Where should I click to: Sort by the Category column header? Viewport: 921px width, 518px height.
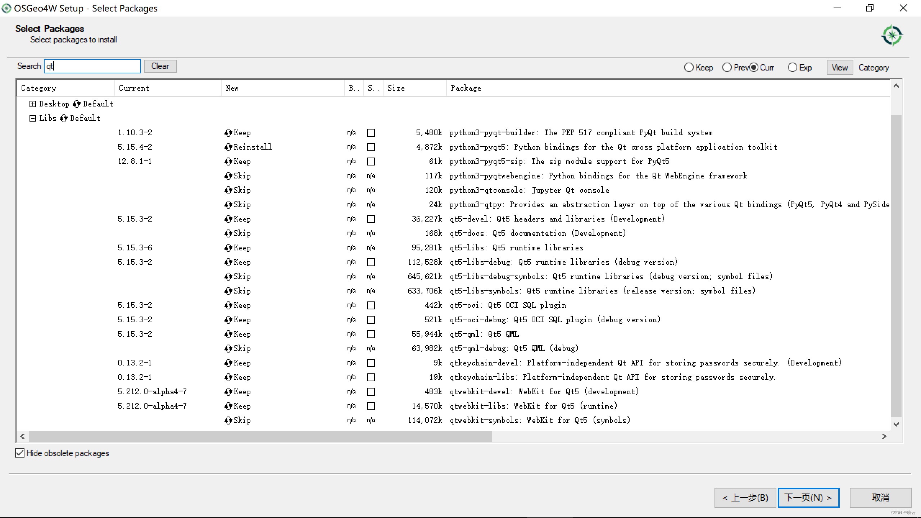[x=66, y=88]
